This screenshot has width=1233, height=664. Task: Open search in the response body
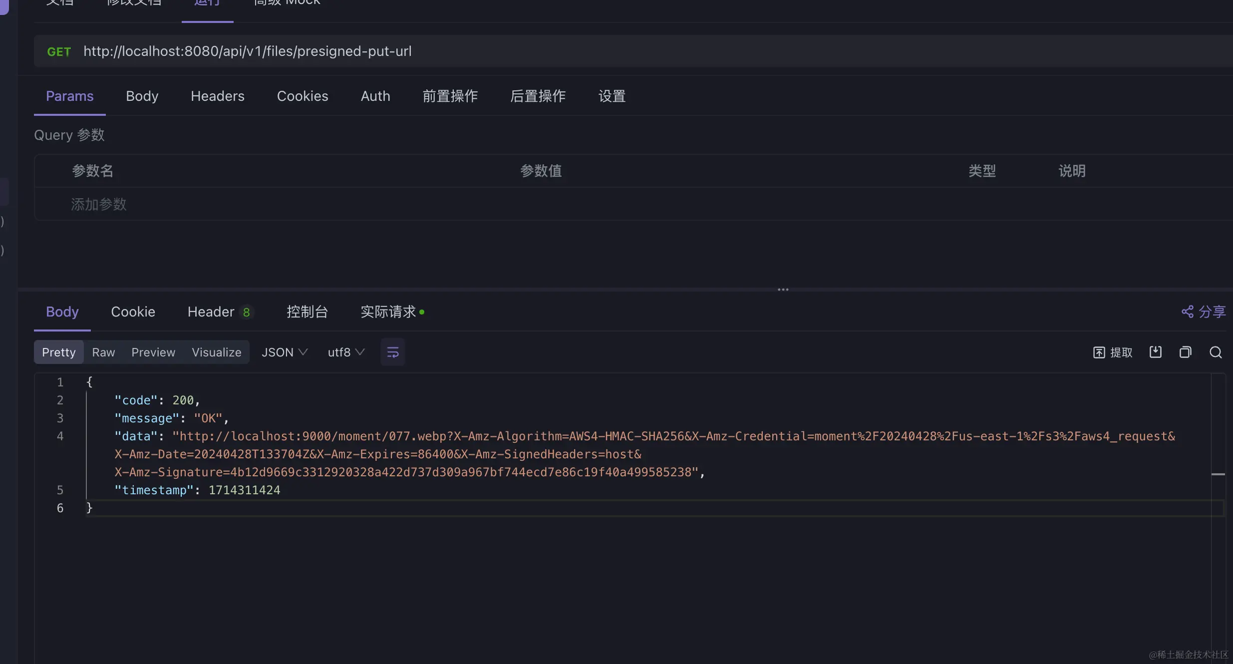(x=1216, y=352)
